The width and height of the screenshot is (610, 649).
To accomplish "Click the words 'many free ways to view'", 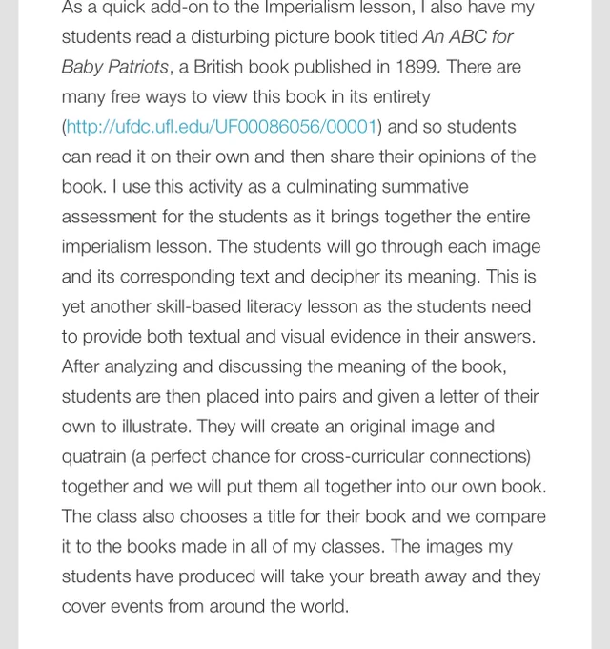I will tap(154, 97).
